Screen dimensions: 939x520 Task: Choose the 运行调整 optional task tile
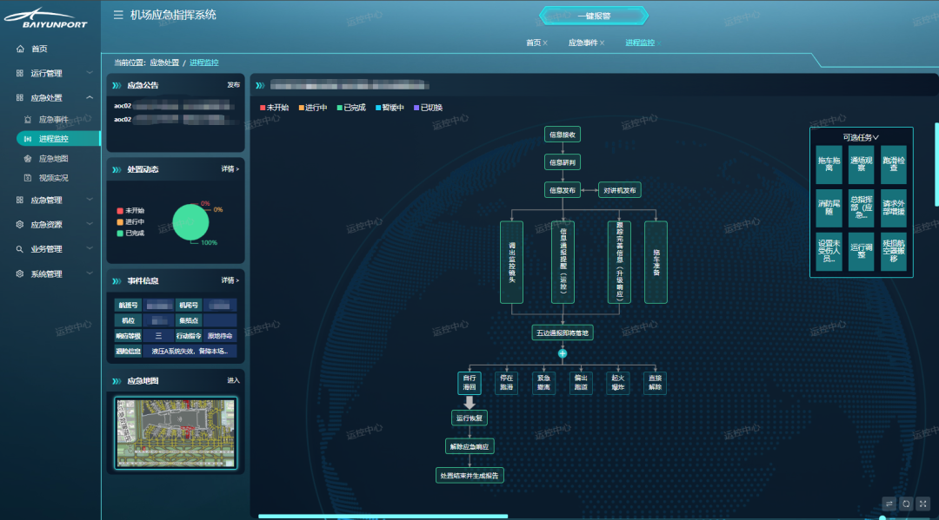coord(861,251)
